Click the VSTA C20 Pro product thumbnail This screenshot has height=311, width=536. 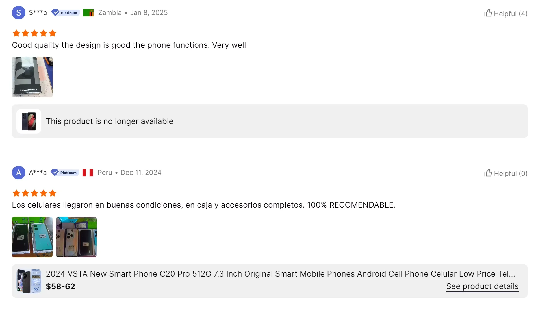tap(29, 281)
